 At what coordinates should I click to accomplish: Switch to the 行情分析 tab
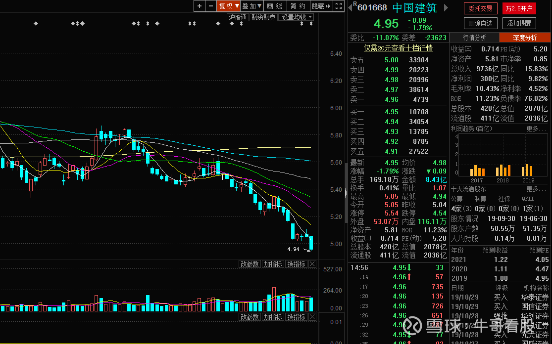(x=474, y=38)
